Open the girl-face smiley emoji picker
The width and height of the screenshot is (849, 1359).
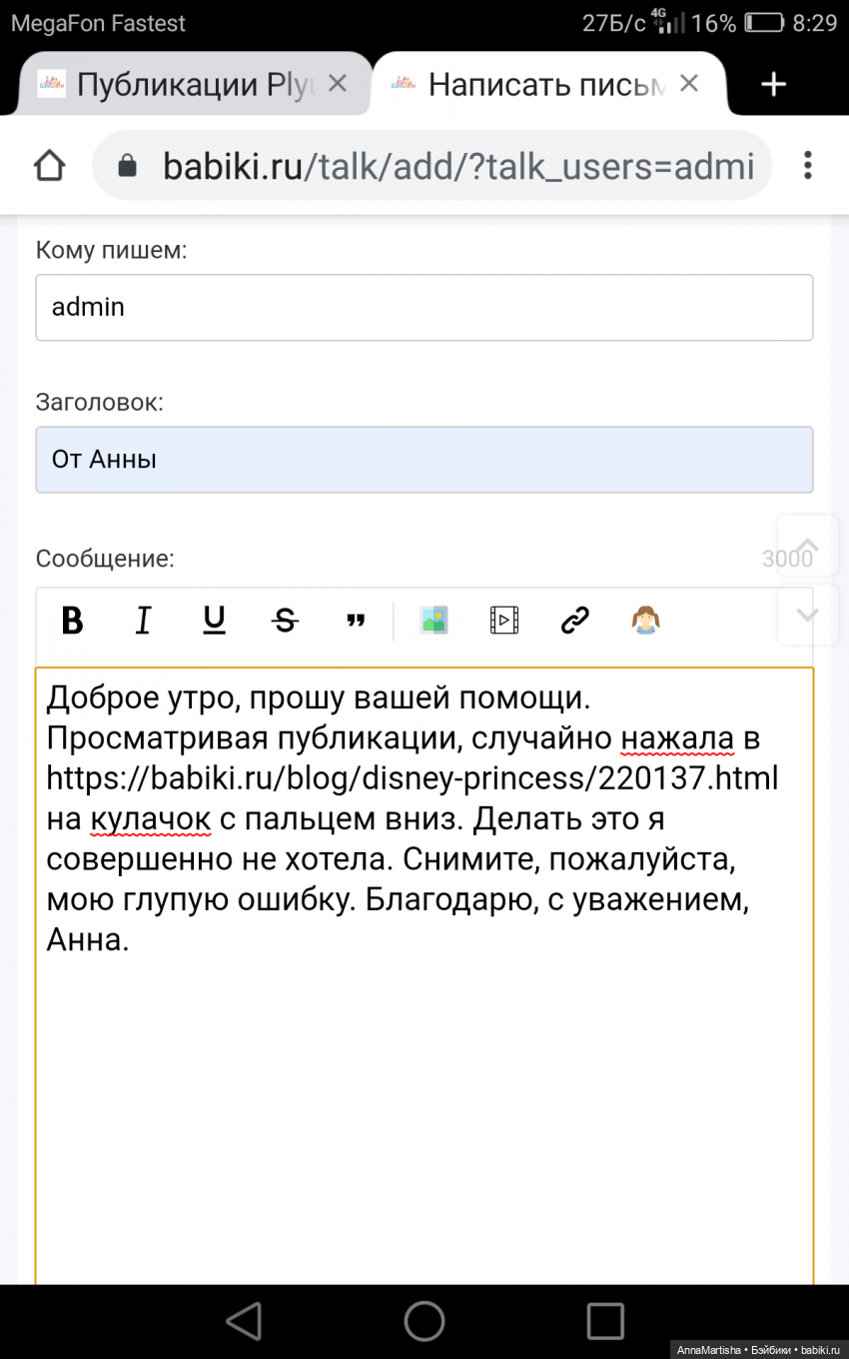pyautogui.click(x=646, y=621)
